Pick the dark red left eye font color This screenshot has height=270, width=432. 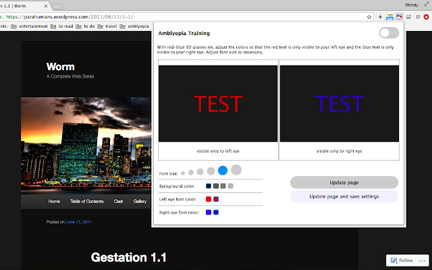216,199
